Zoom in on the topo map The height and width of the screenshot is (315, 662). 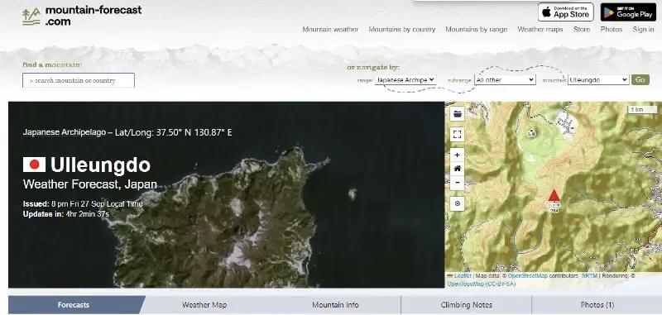[458, 155]
